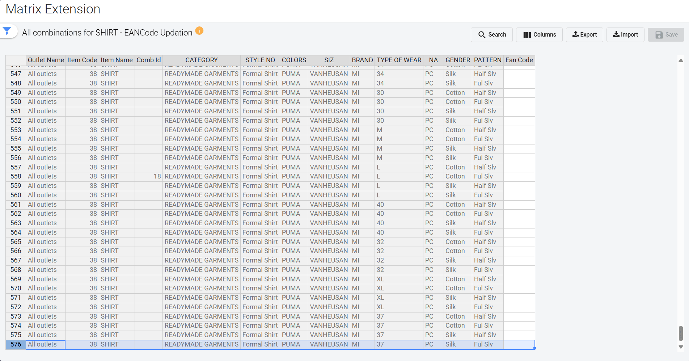The width and height of the screenshot is (689, 361).
Task: Select the STYLE NO column header
Action: [x=260, y=60]
